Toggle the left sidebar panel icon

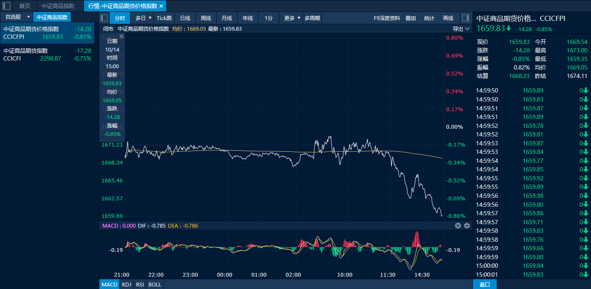pyautogui.click(x=6, y=6)
